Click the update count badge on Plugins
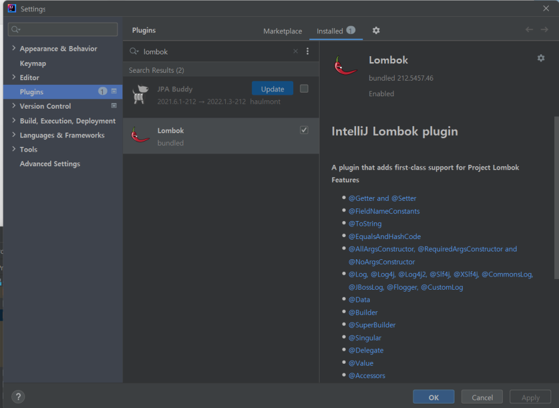This screenshot has height=408, width=559. coord(102,91)
